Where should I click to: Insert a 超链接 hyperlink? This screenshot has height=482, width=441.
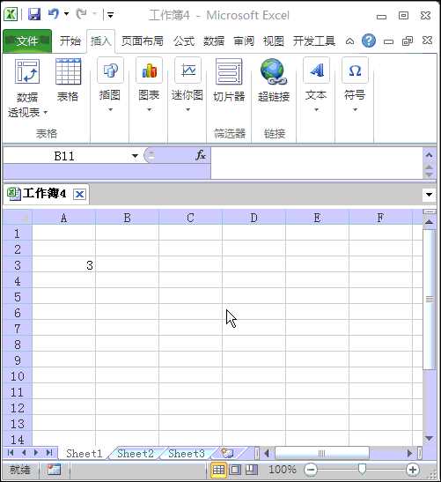tap(274, 80)
